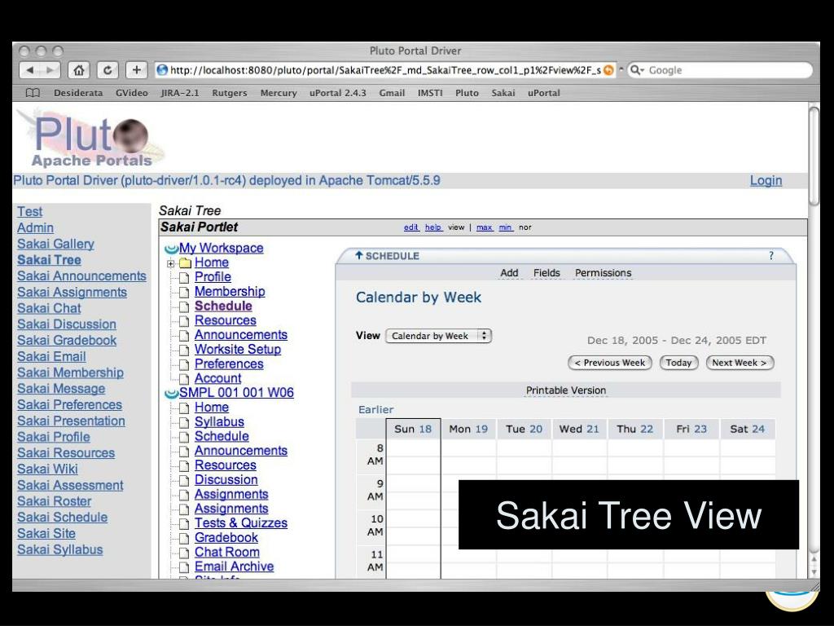Open the JIRA-2.1 bookmark
834x626 pixels.
180,93
